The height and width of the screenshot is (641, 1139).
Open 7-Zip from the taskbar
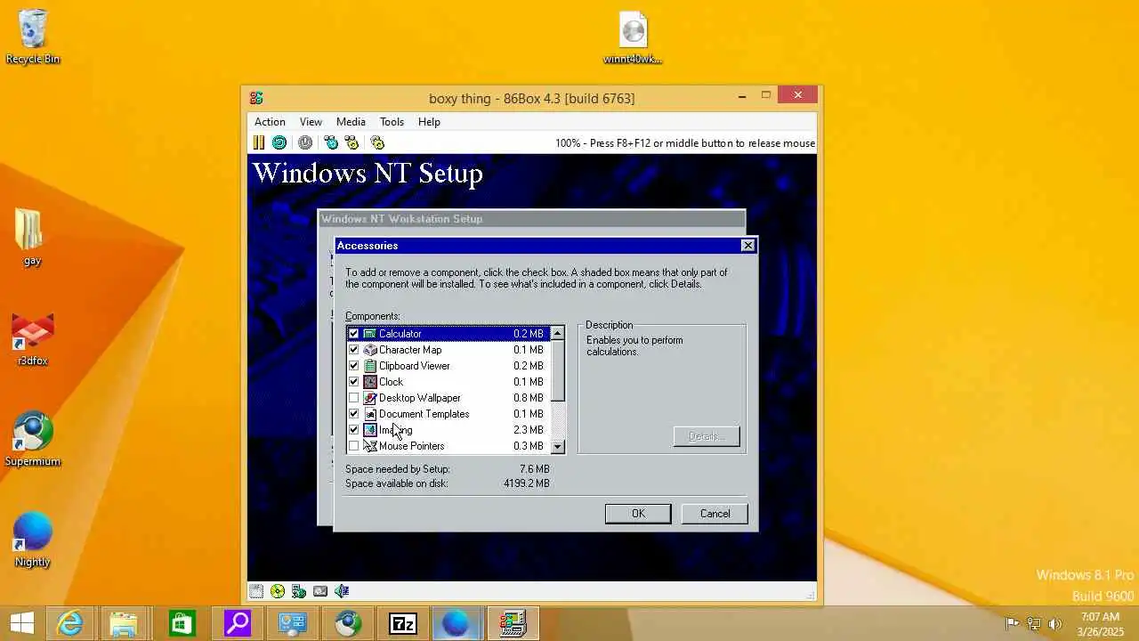pos(403,624)
